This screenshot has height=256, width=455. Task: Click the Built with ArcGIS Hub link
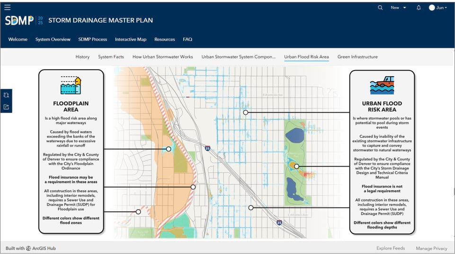31,248
